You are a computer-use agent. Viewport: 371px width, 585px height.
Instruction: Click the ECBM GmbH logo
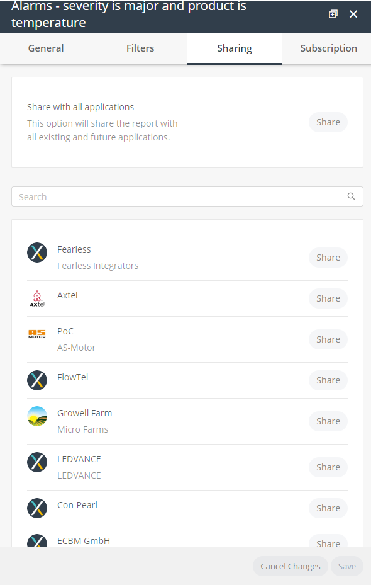(x=36, y=542)
